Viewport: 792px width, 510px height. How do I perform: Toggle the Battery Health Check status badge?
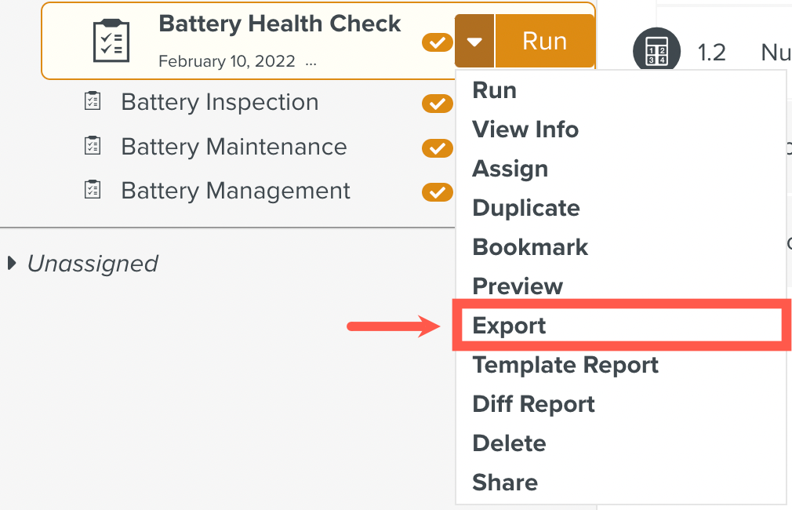(x=438, y=42)
